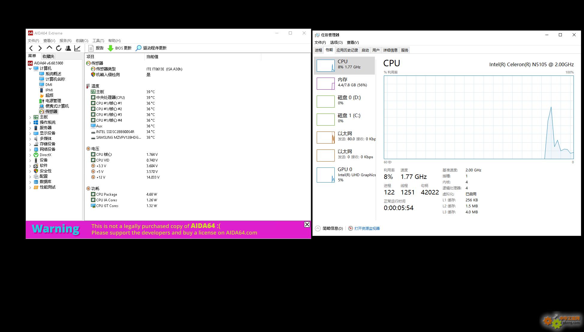Expand the 服务器 tree node
Screen dimensions: 584x332
pos(30,128)
